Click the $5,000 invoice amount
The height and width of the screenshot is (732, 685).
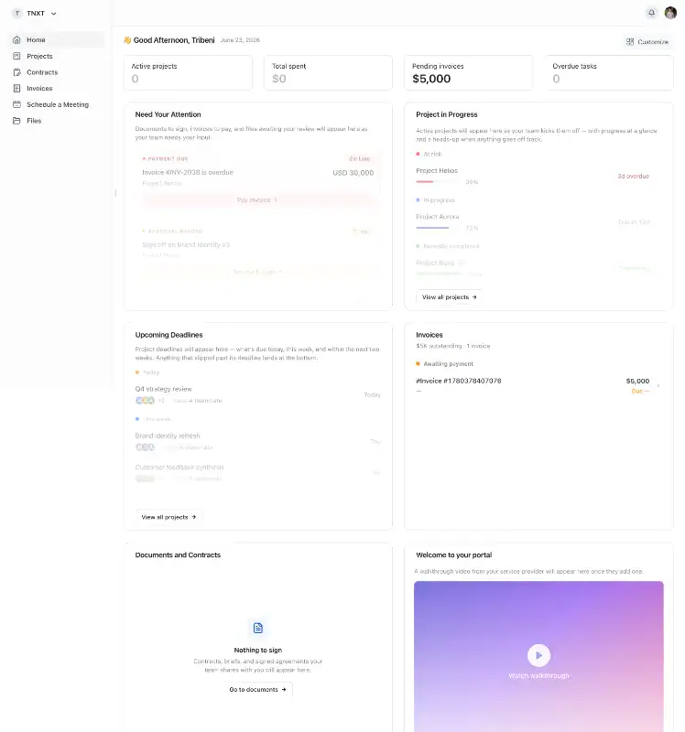pos(637,381)
